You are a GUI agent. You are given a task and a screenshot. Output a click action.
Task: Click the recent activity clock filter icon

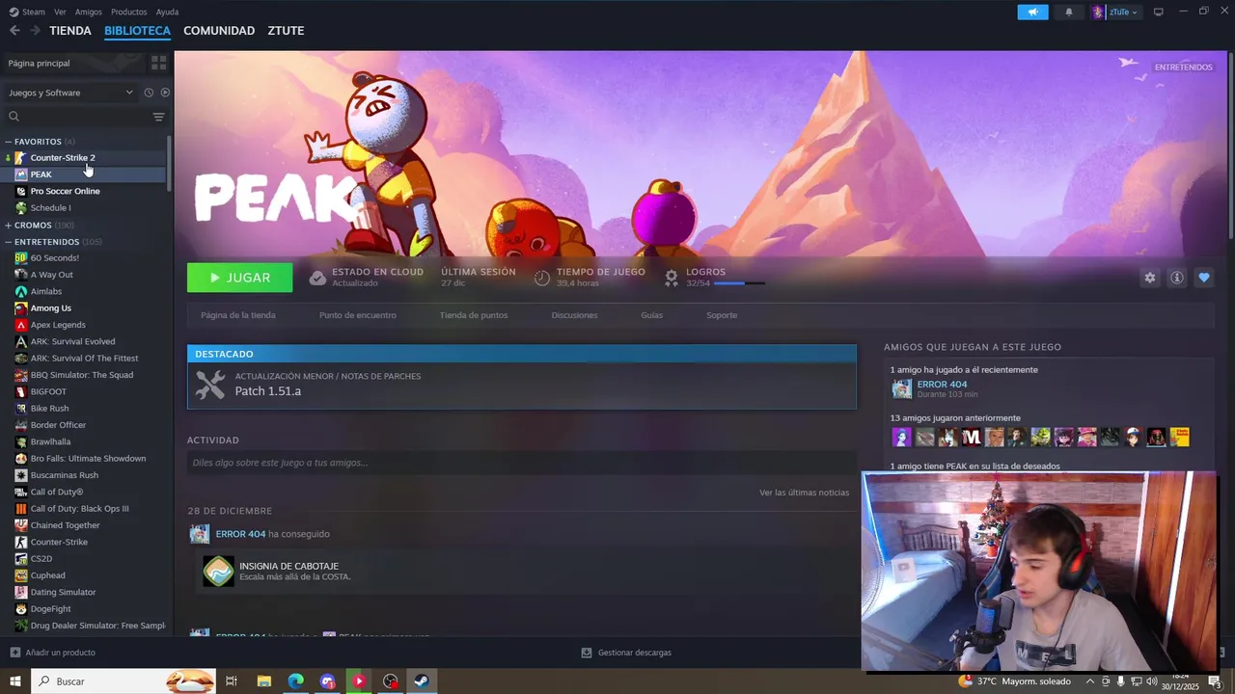click(x=149, y=93)
